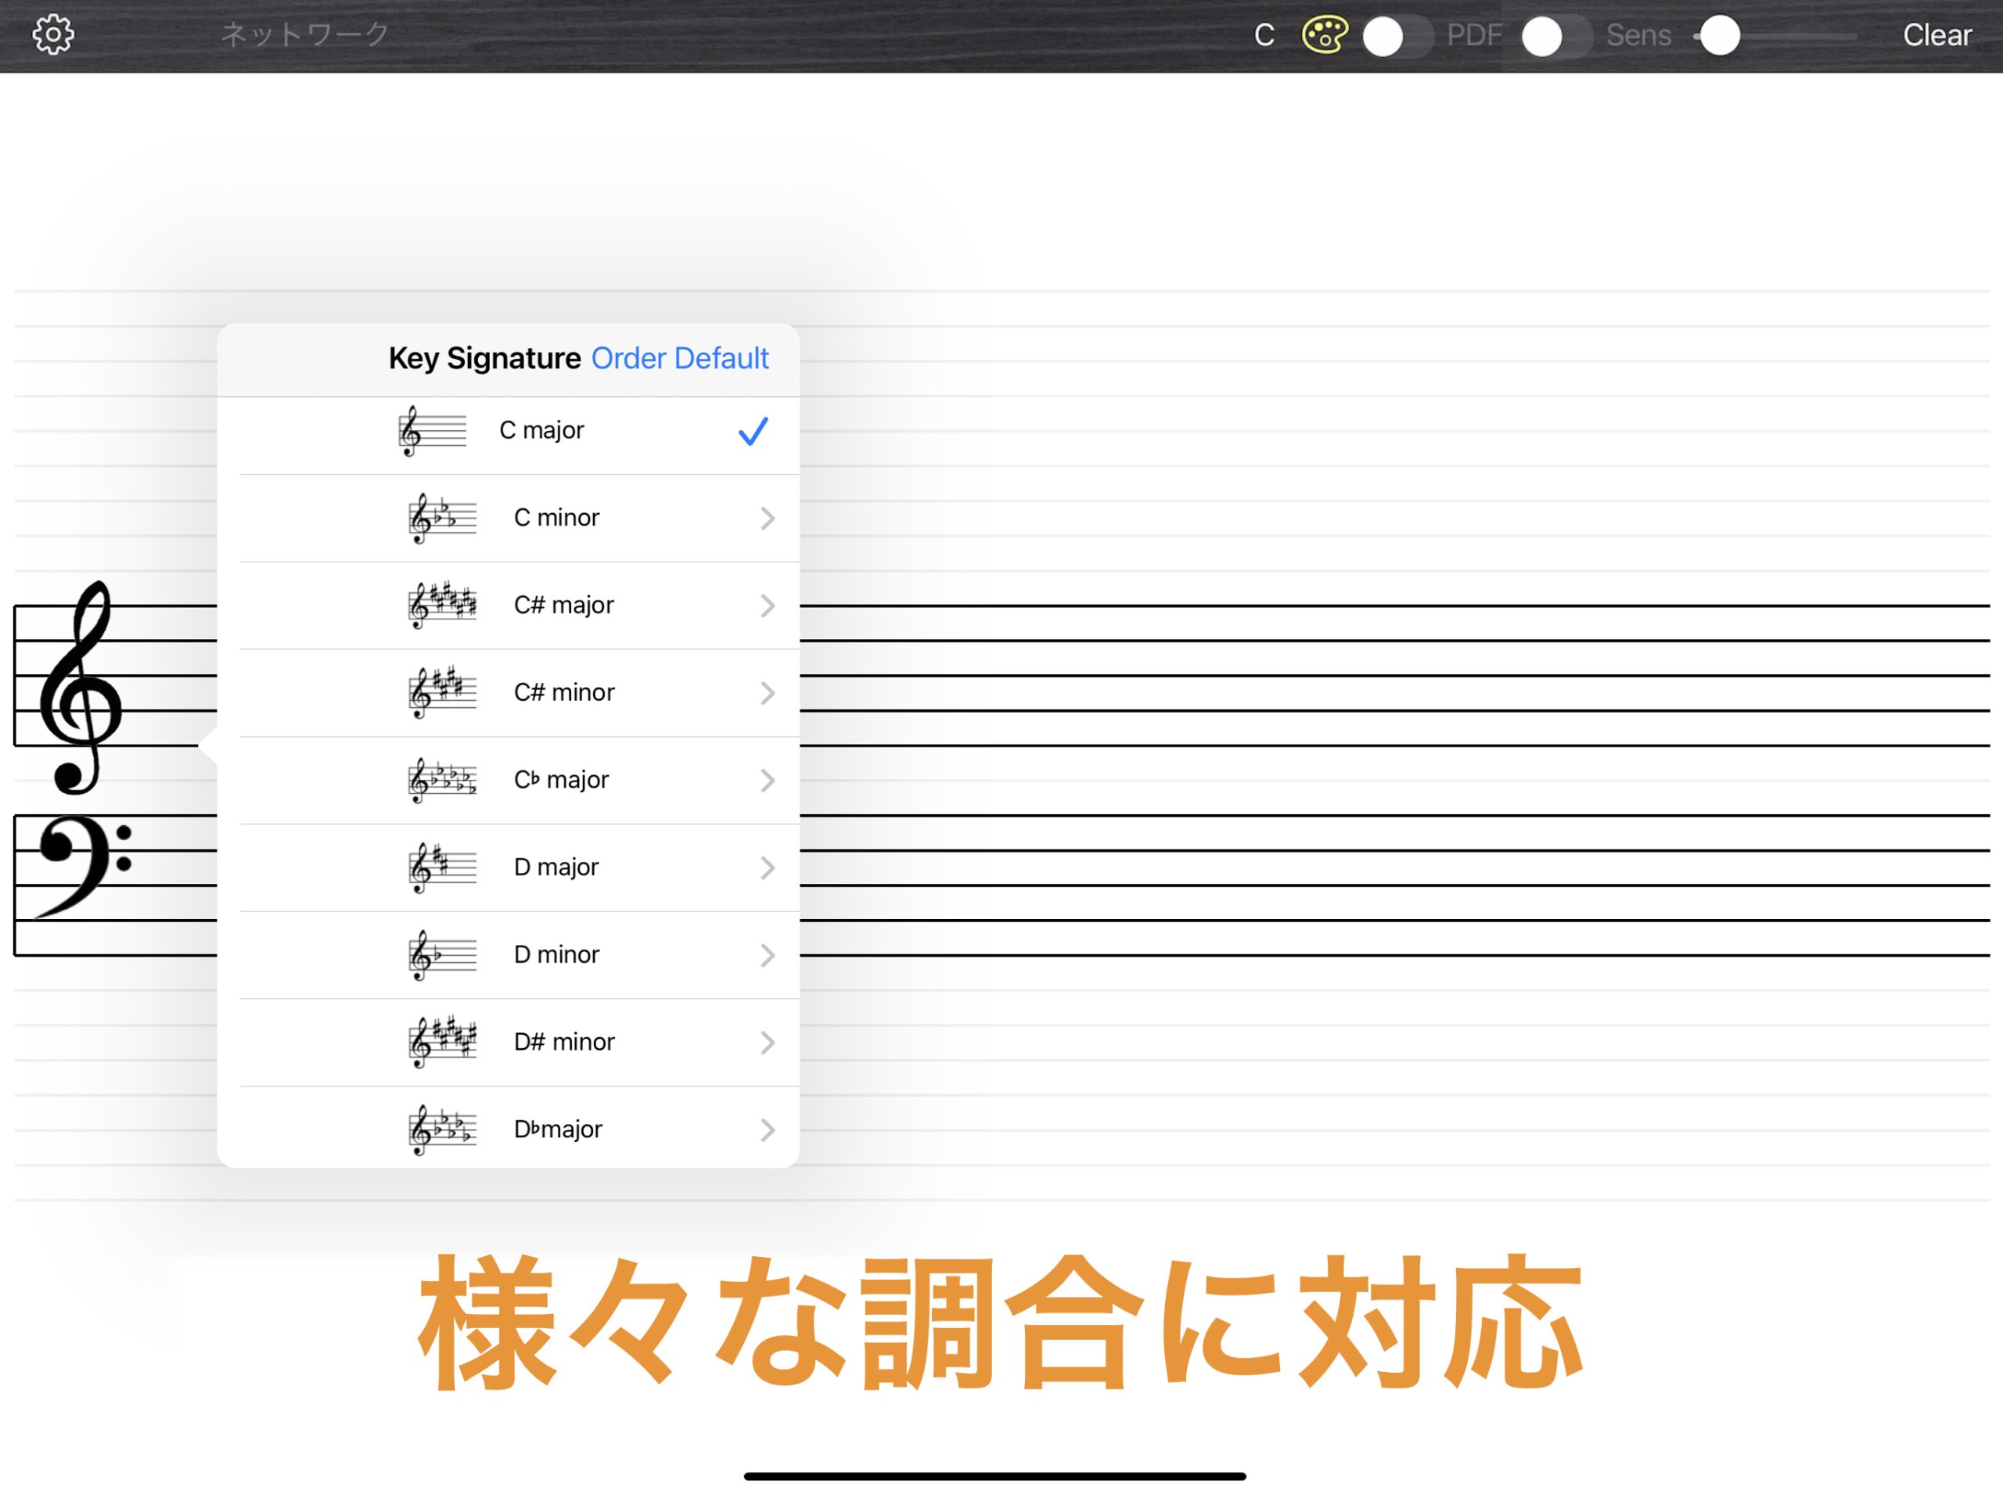This screenshot has height=1501, width=2003.
Task: Click the C minor key signature thumbnail
Action: pos(442,519)
